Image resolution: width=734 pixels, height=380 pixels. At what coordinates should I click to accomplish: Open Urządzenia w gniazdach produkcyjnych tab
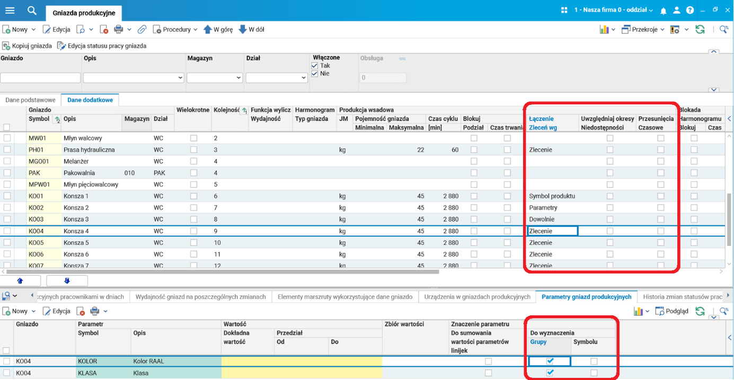[x=477, y=297]
